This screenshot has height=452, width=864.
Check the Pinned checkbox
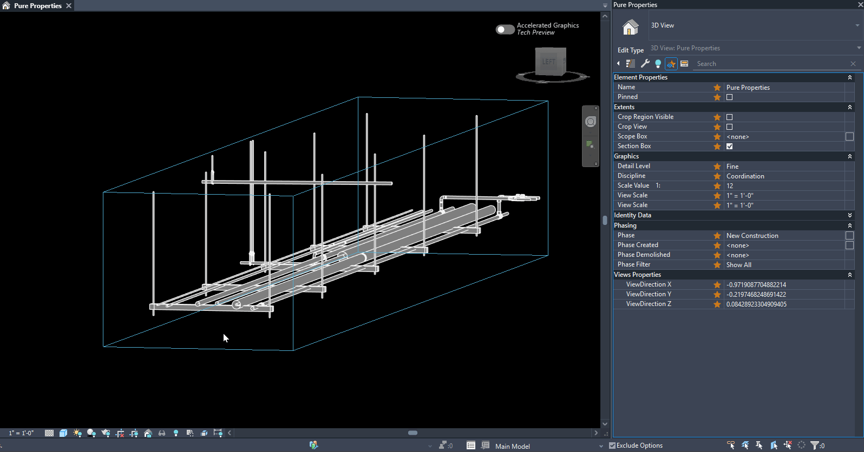[x=729, y=97]
